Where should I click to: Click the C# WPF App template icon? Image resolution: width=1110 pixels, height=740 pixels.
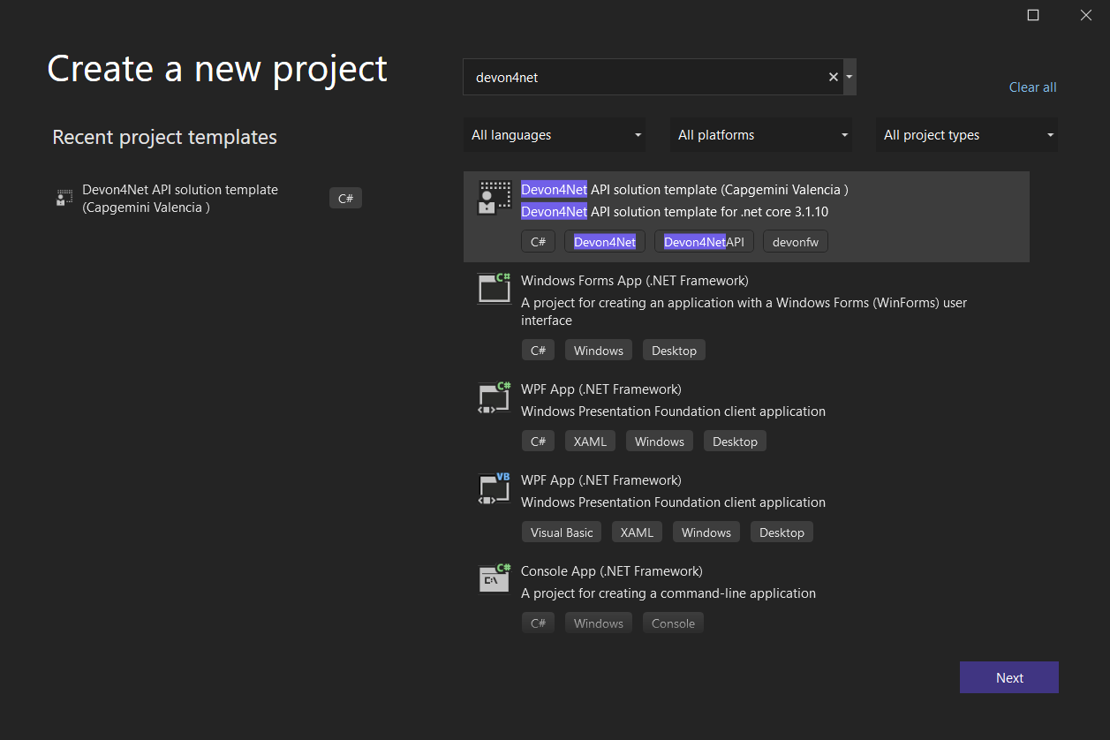(x=493, y=397)
